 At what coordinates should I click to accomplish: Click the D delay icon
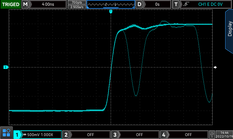coord(140,4)
